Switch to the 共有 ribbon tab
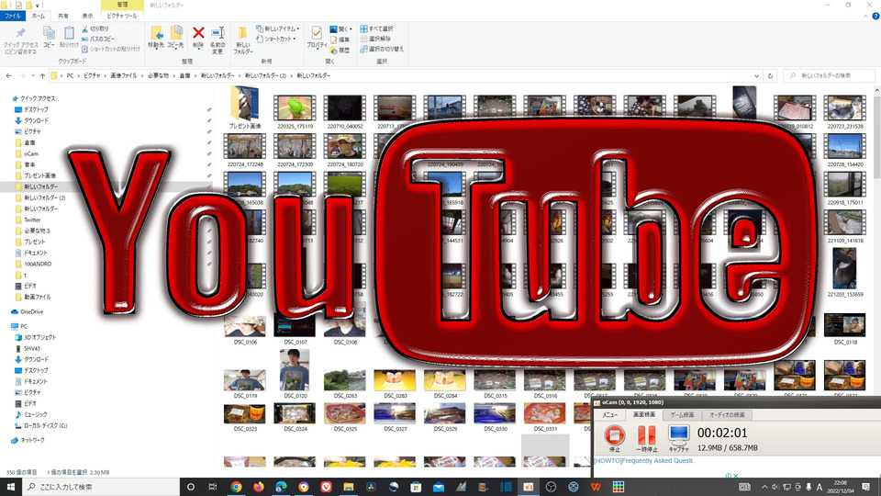 pos(63,17)
